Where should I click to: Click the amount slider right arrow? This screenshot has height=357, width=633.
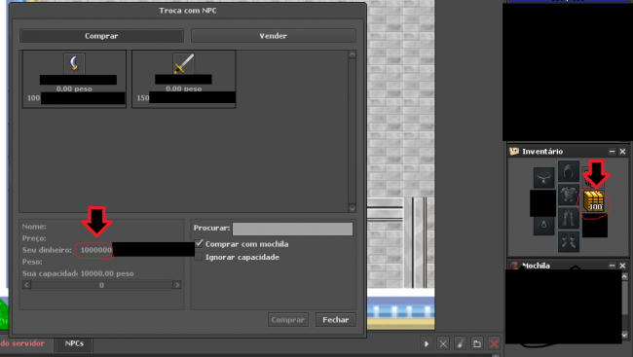(177, 285)
